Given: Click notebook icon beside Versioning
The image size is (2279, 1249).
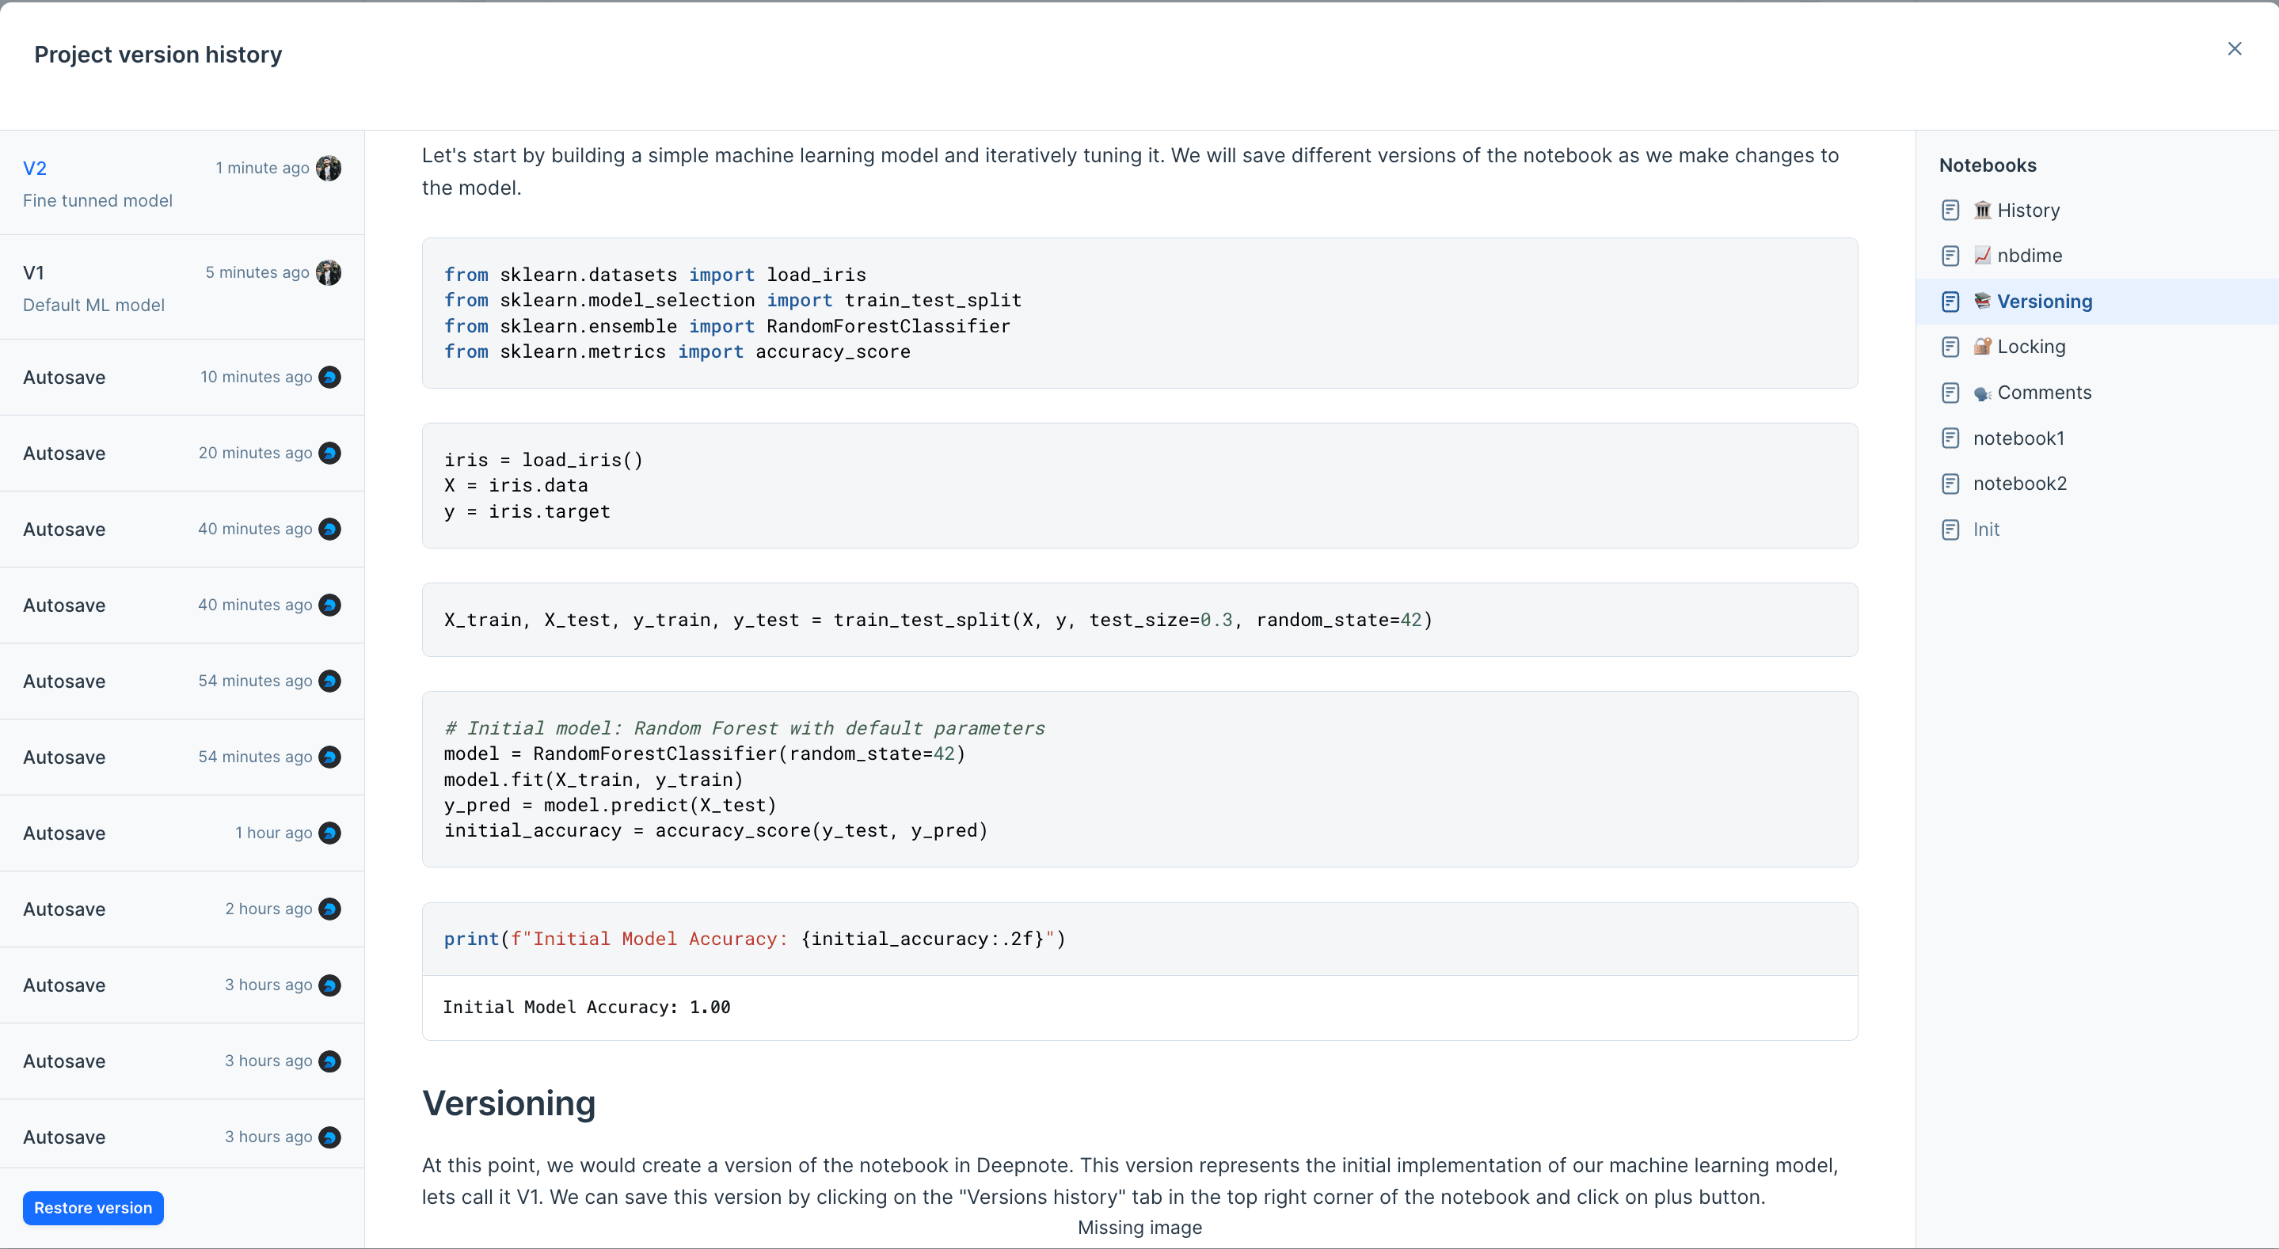Looking at the screenshot, I should click(1950, 302).
